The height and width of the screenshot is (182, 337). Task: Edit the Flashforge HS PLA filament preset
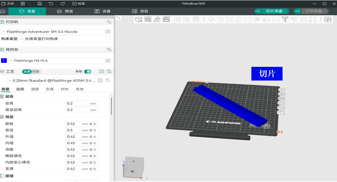coord(108,61)
